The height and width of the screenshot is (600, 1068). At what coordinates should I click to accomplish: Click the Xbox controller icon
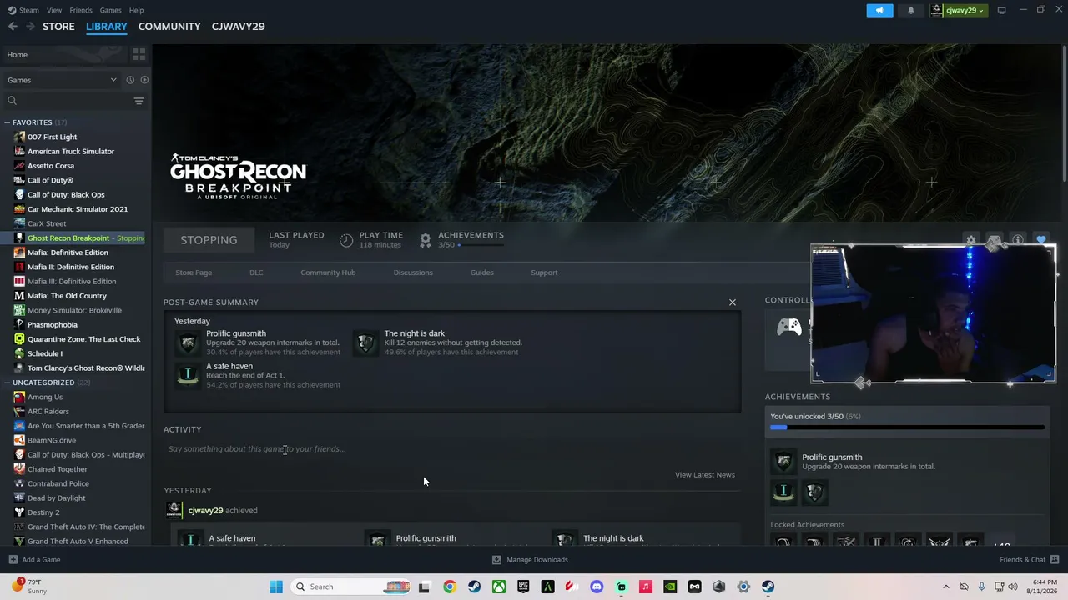(789, 327)
